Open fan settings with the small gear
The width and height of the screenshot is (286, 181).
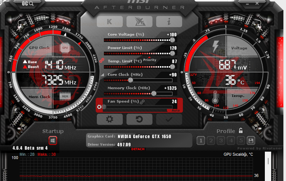point(99,107)
